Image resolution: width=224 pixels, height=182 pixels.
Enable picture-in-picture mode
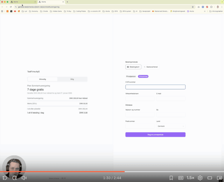click(219, 178)
